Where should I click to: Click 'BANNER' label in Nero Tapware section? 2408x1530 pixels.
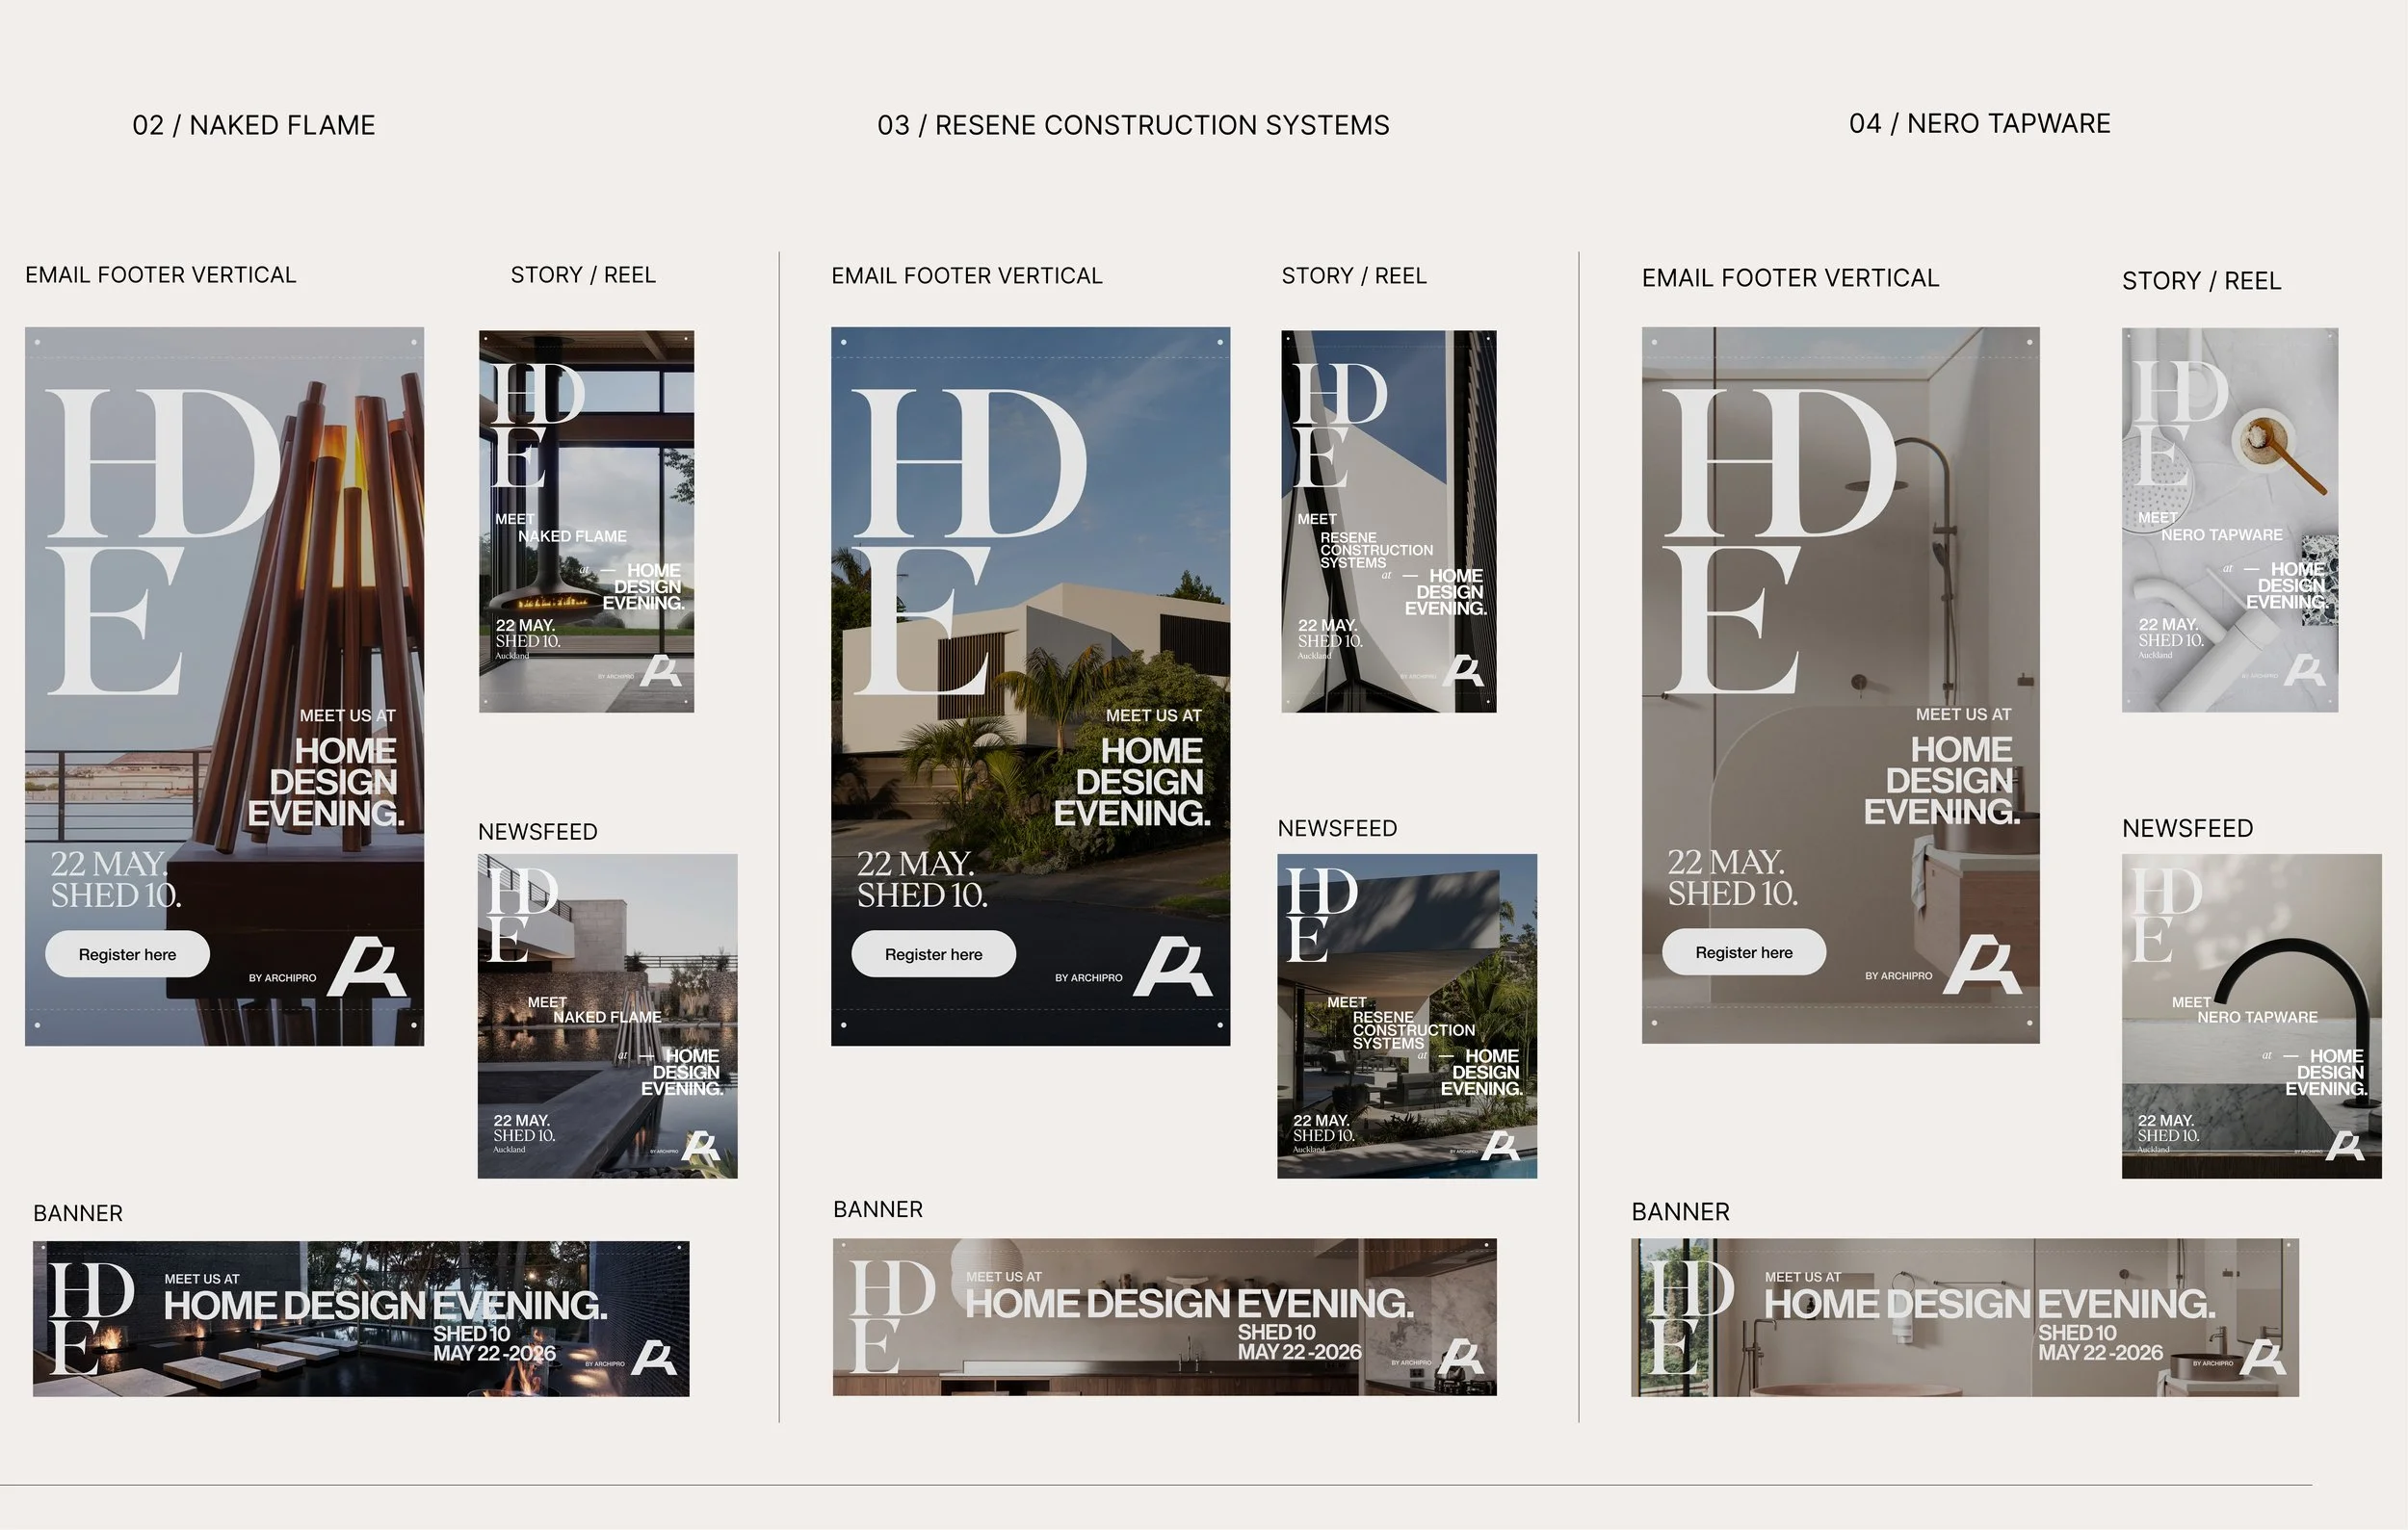click(x=1681, y=1211)
